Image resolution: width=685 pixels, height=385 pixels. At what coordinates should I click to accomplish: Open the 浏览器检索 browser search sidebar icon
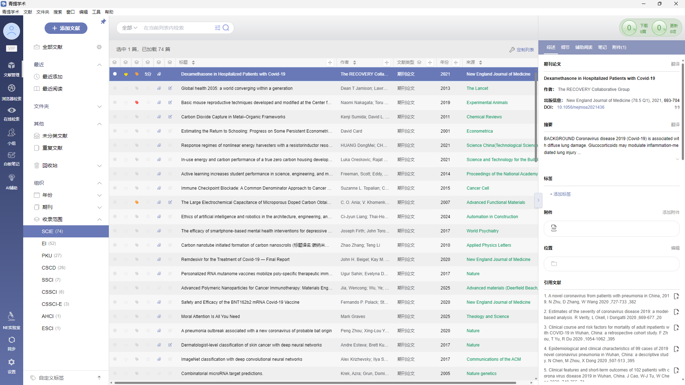(11, 92)
